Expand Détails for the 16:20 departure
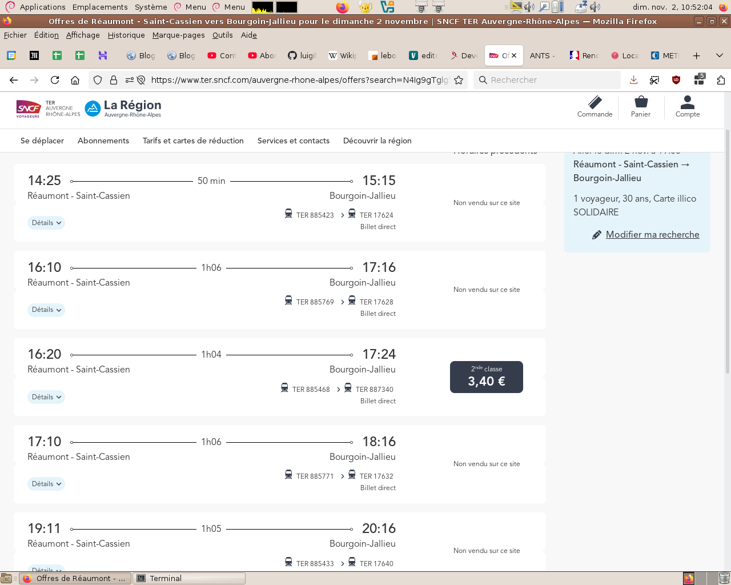This screenshot has height=585, width=731. (x=46, y=397)
